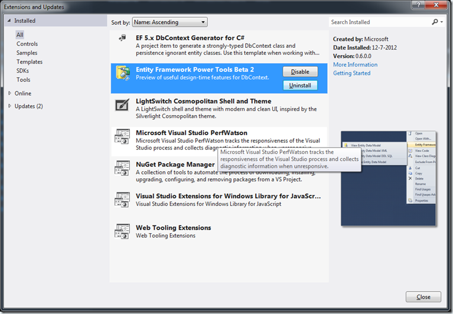Select Controls in the Installed tree
The width and height of the screenshot is (453, 314).
(x=27, y=44)
